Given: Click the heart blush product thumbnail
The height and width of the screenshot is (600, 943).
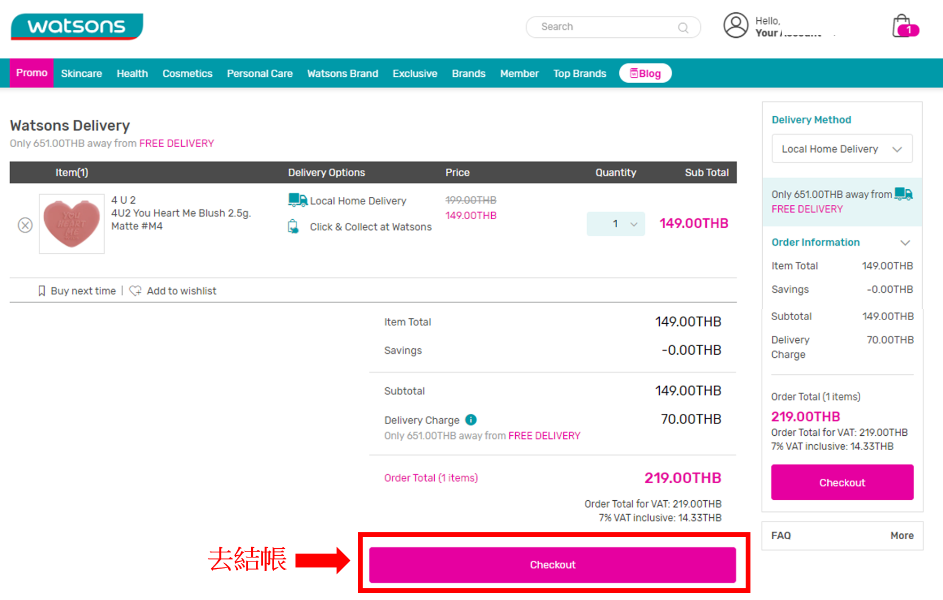Looking at the screenshot, I should pos(72,224).
